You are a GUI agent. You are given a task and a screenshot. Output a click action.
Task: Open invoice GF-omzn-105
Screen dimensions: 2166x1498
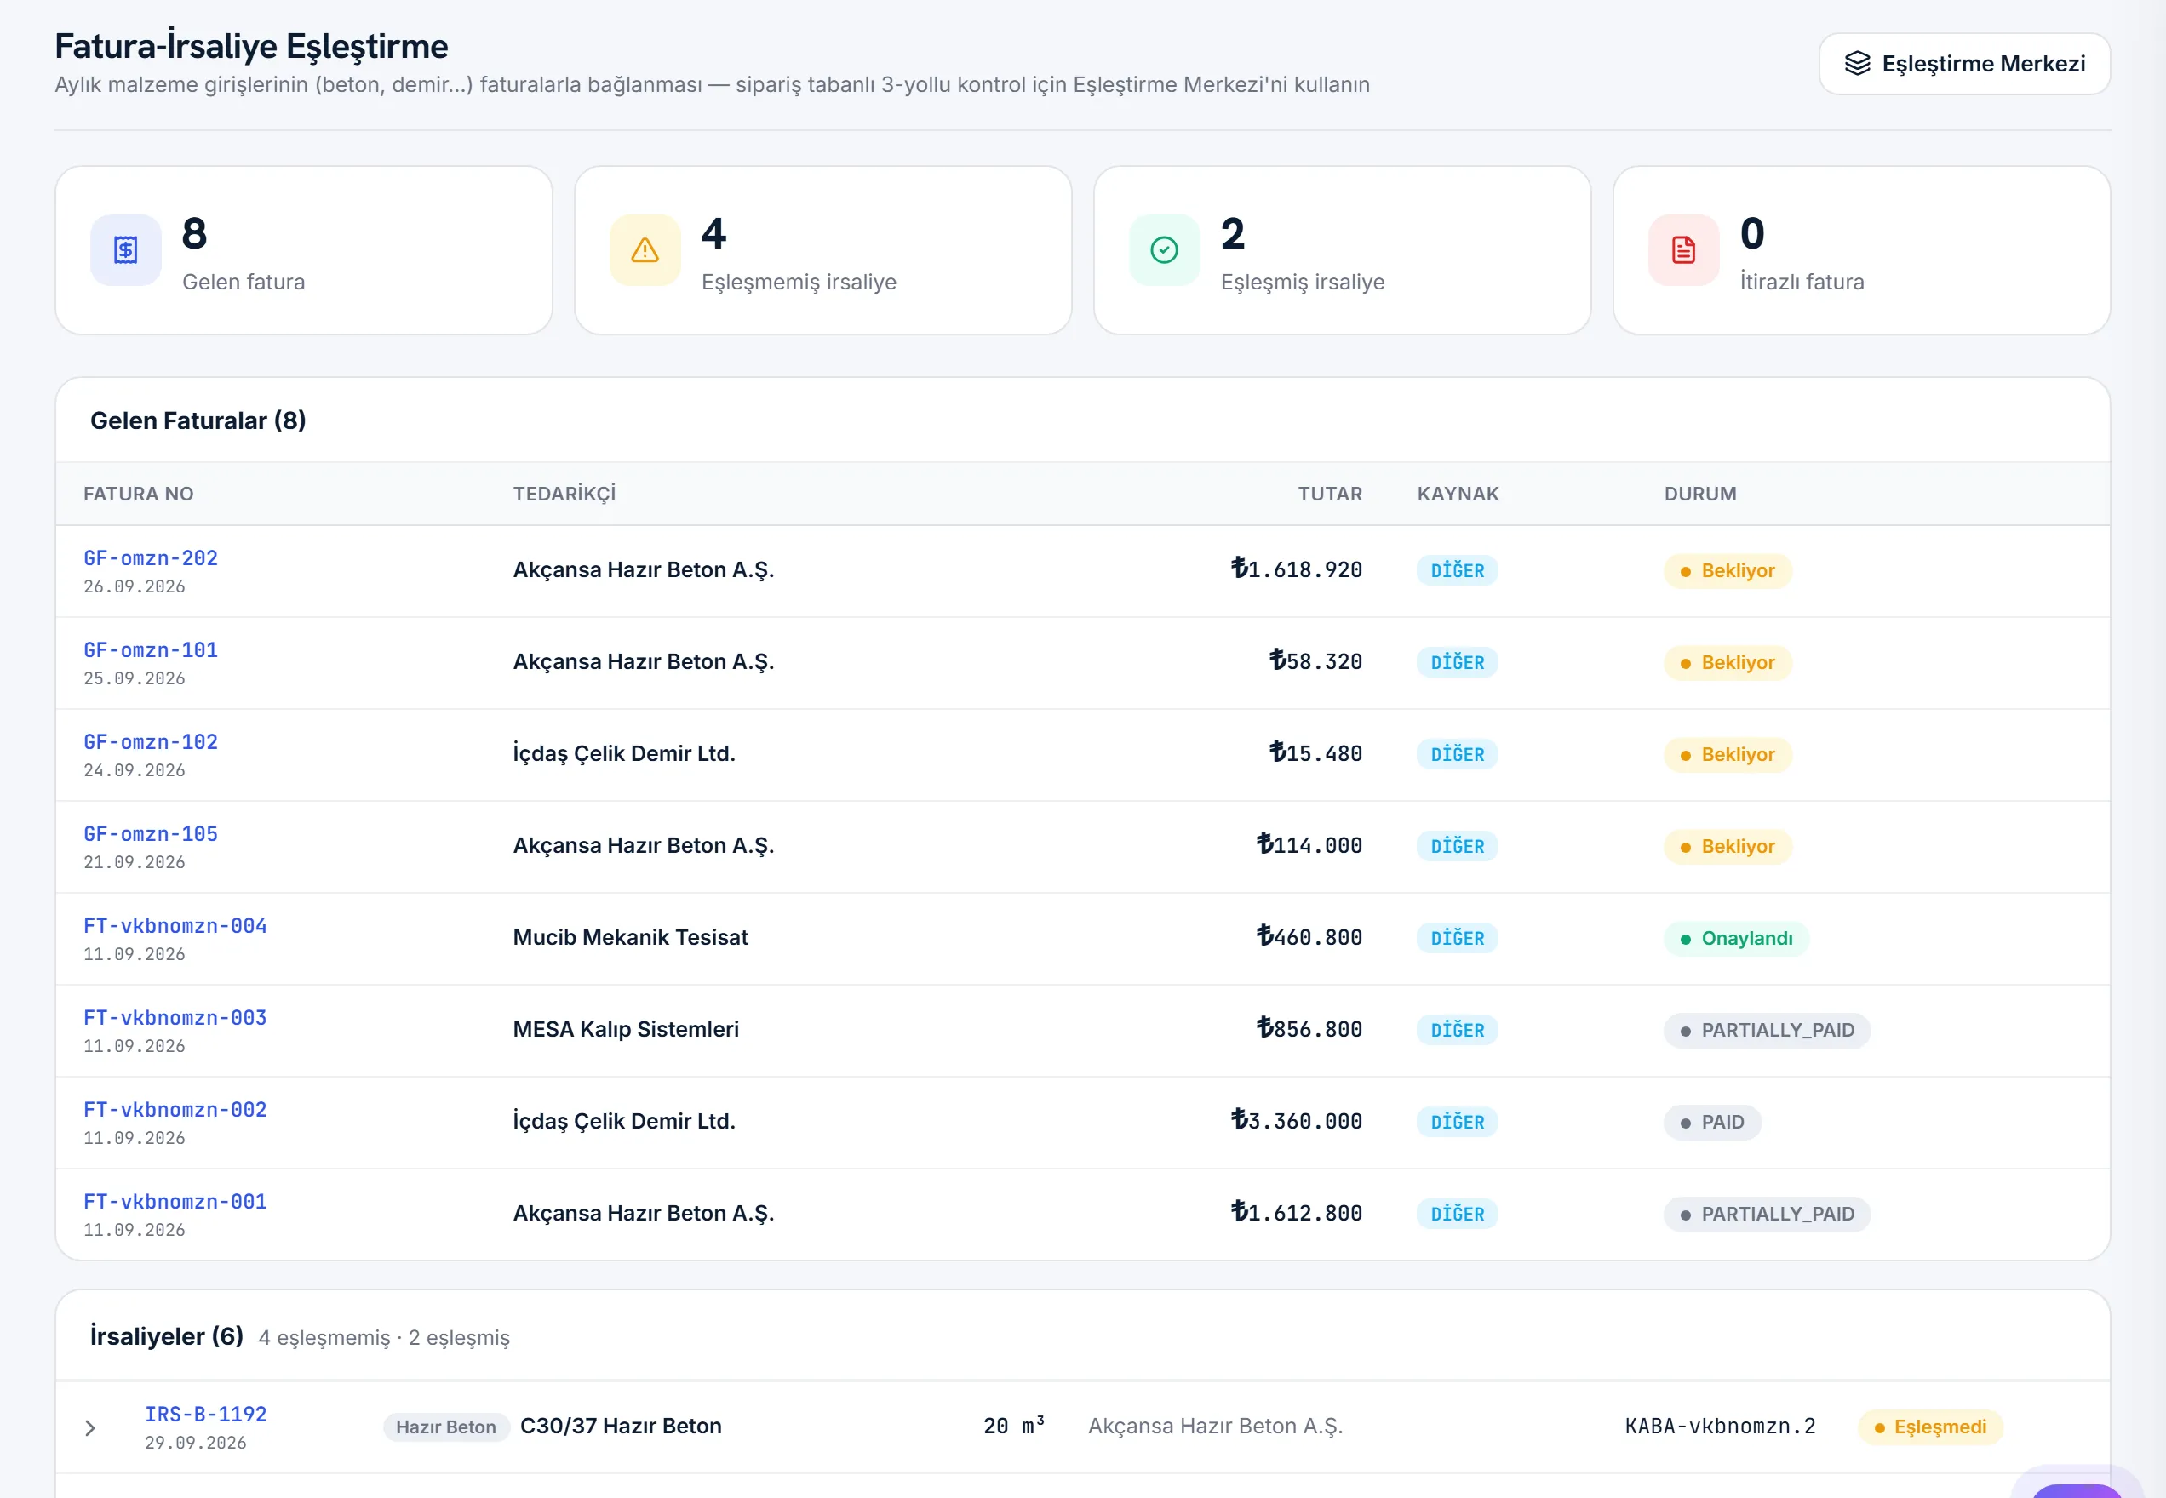click(152, 834)
